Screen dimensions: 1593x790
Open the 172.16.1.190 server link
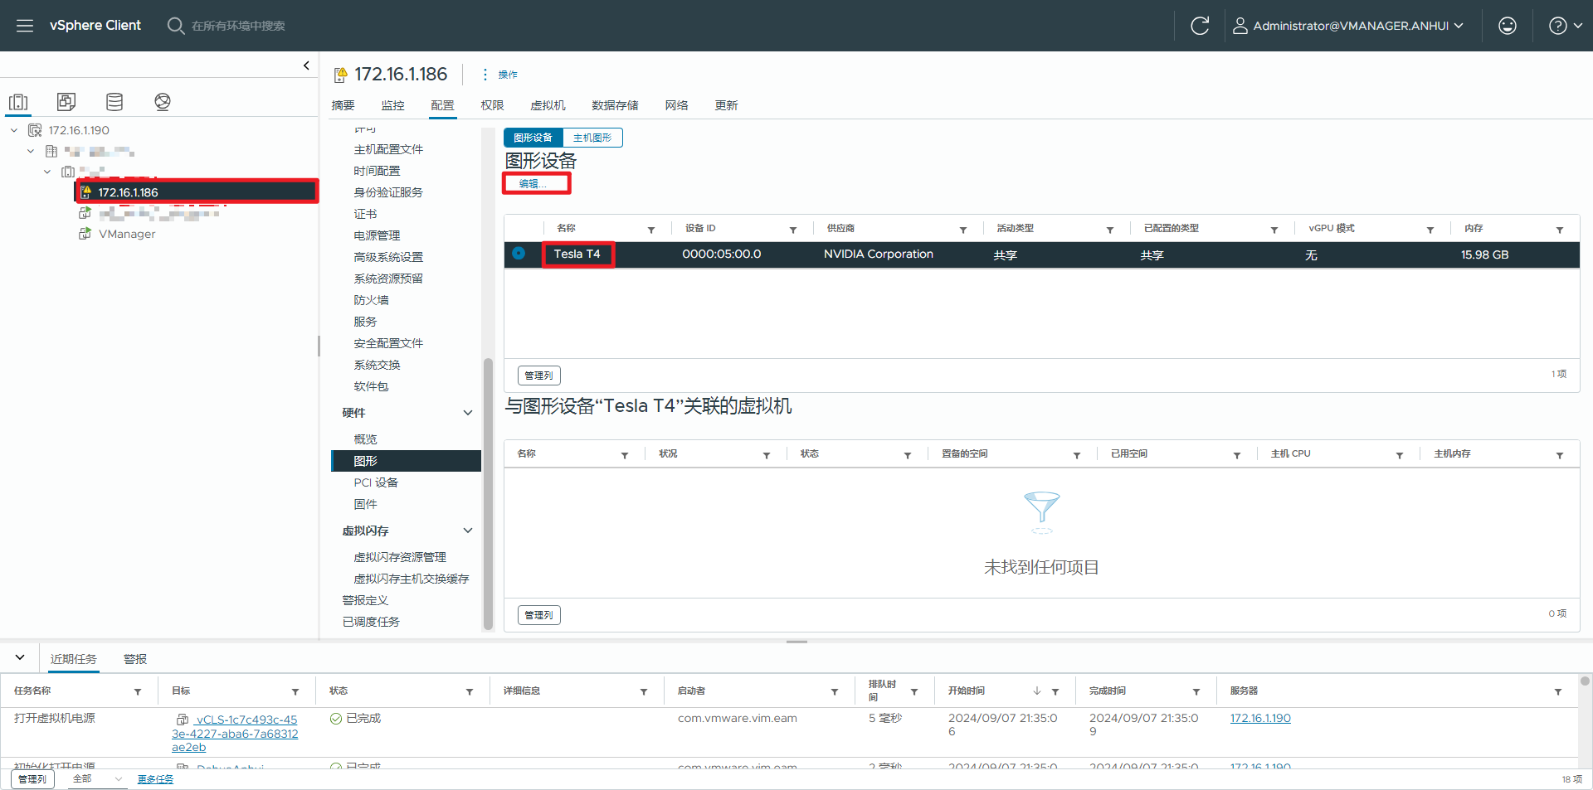1259,718
